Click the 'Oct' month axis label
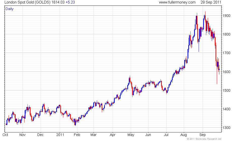Screen dimensions: 242x141 pyautogui.click(x=5, y=135)
